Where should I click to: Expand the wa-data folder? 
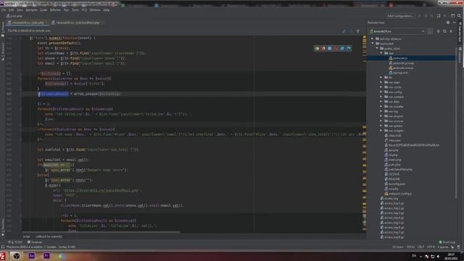[x=381, y=101]
